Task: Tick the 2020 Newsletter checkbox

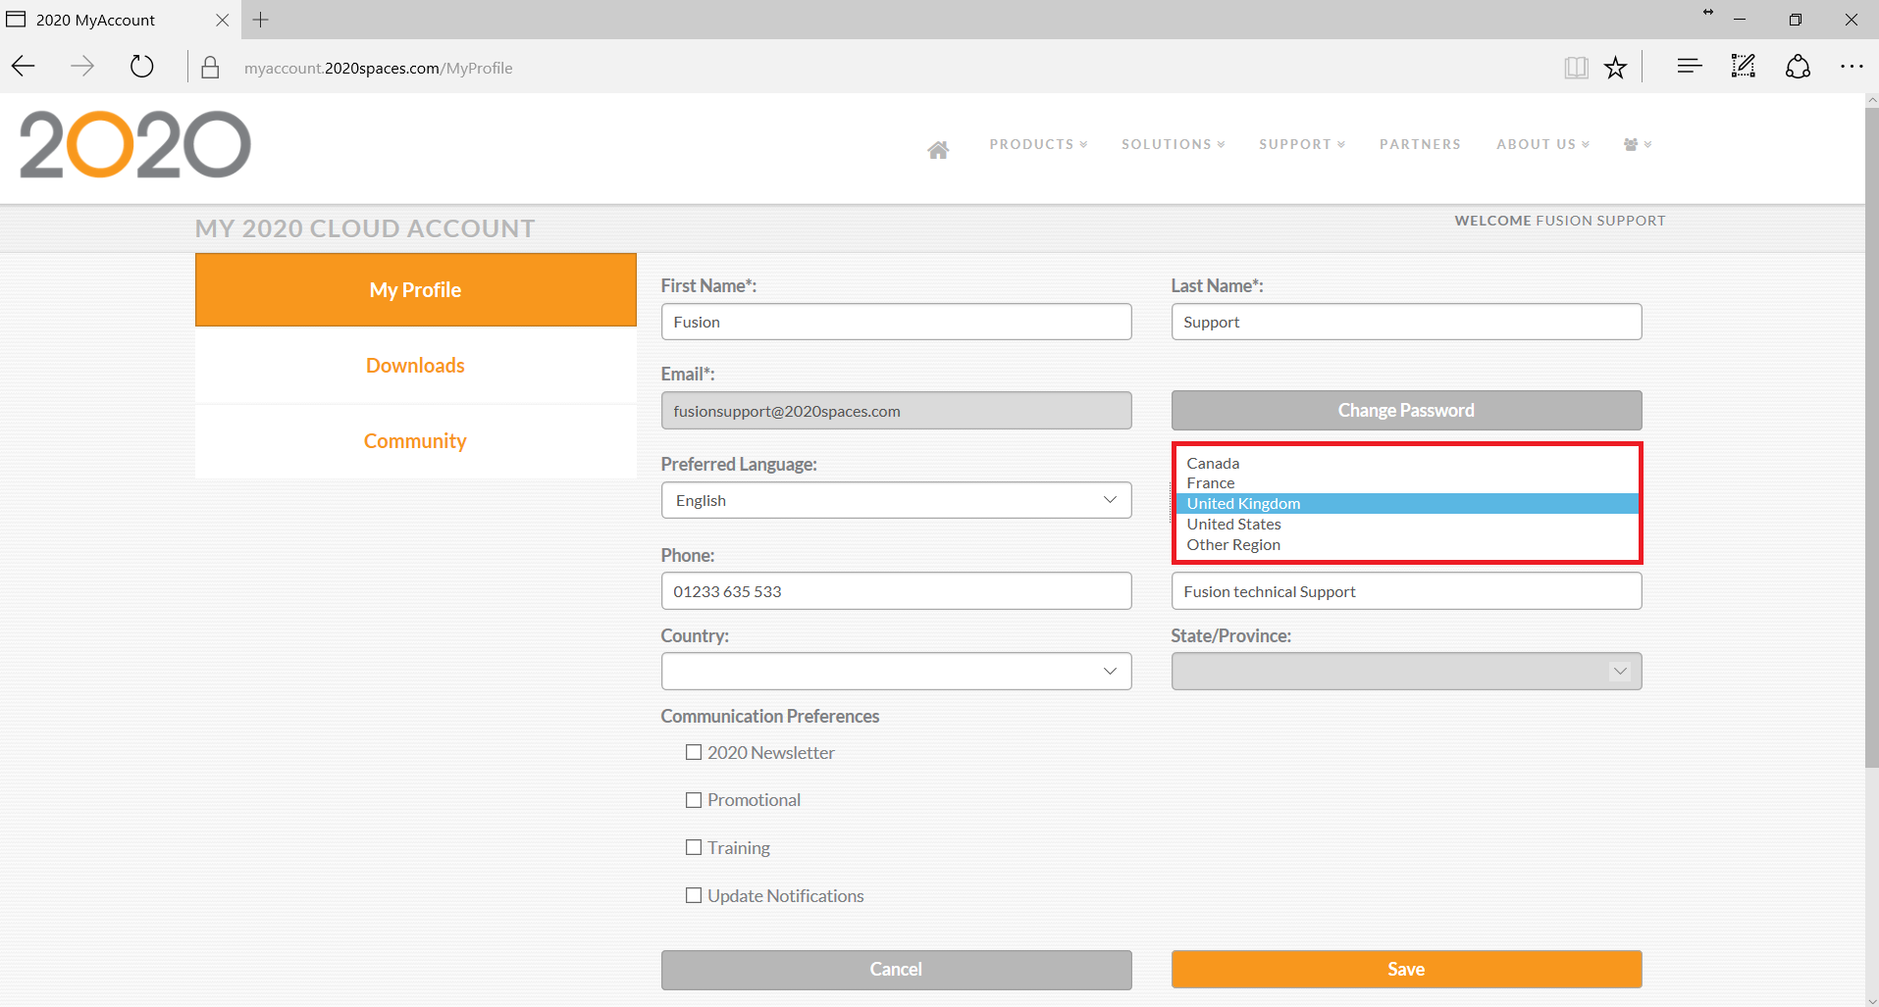Action: pos(694,752)
